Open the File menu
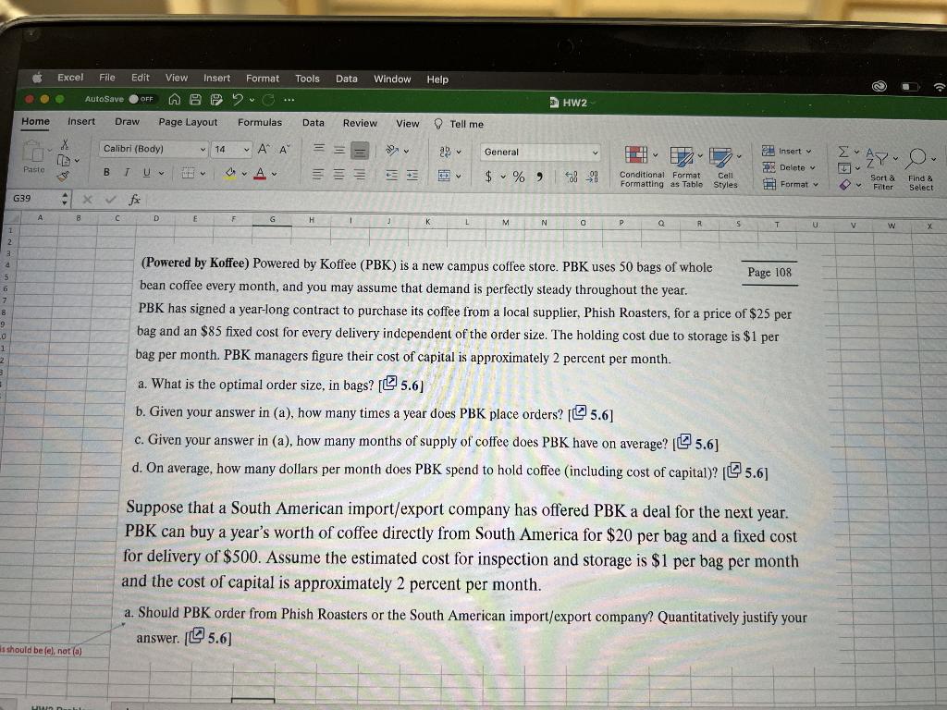The height and width of the screenshot is (710, 947). pyautogui.click(x=107, y=78)
